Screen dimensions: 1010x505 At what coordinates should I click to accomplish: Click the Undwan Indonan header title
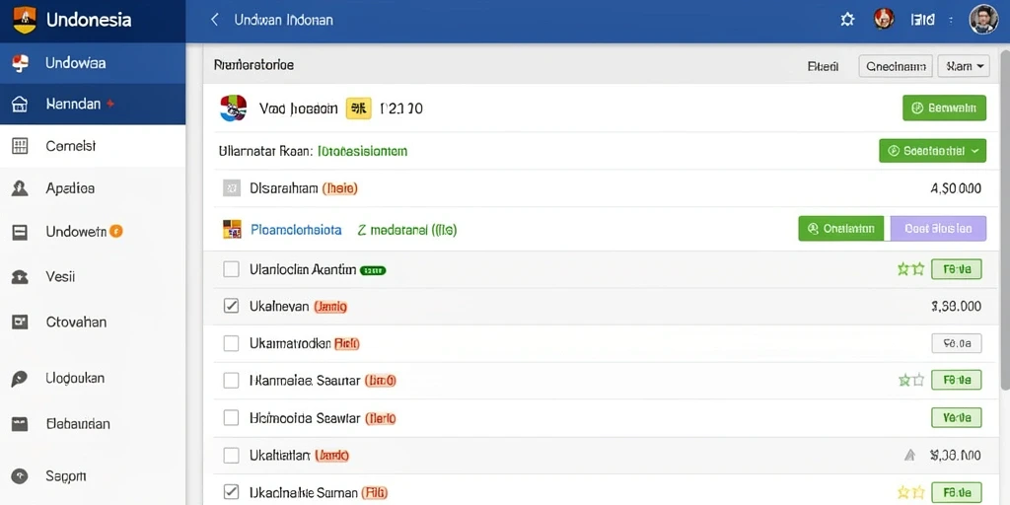[283, 20]
